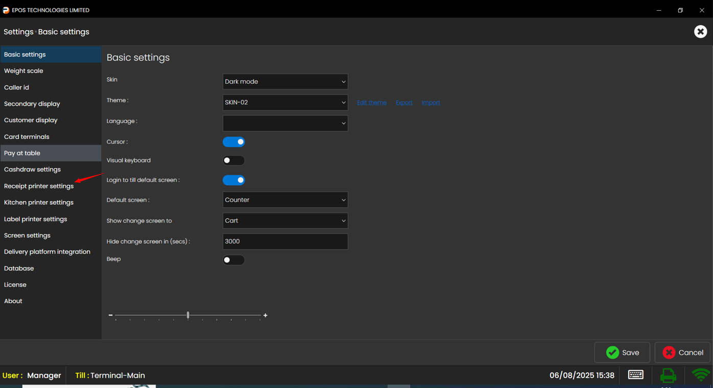Viewport: 713px width, 388px height.
Task: Click the Hide change screen seconds field
Action: [285, 241]
